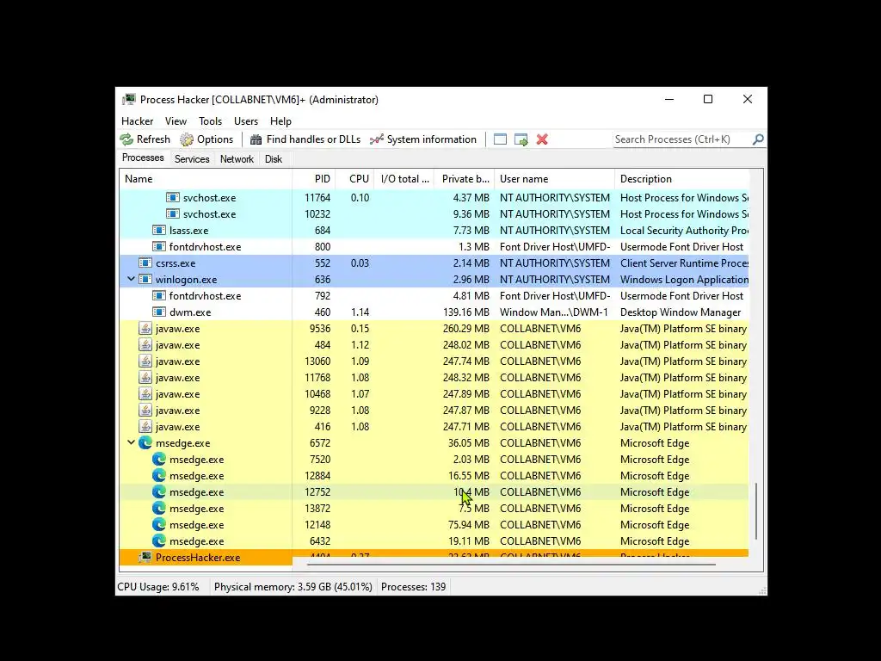This screenshot has width=881, height=661.
Task: Click Processes: 139 status bar entry
Action: click(x=413, y=587)
